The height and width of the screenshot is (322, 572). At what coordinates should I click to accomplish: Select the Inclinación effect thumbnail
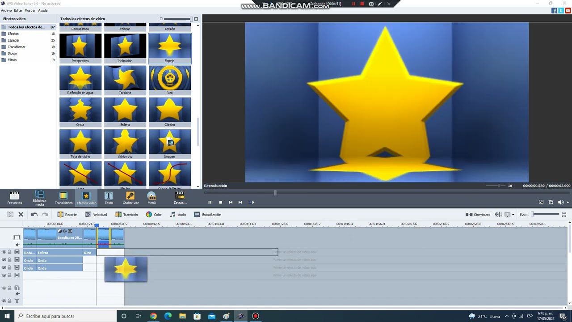[125, 48]
